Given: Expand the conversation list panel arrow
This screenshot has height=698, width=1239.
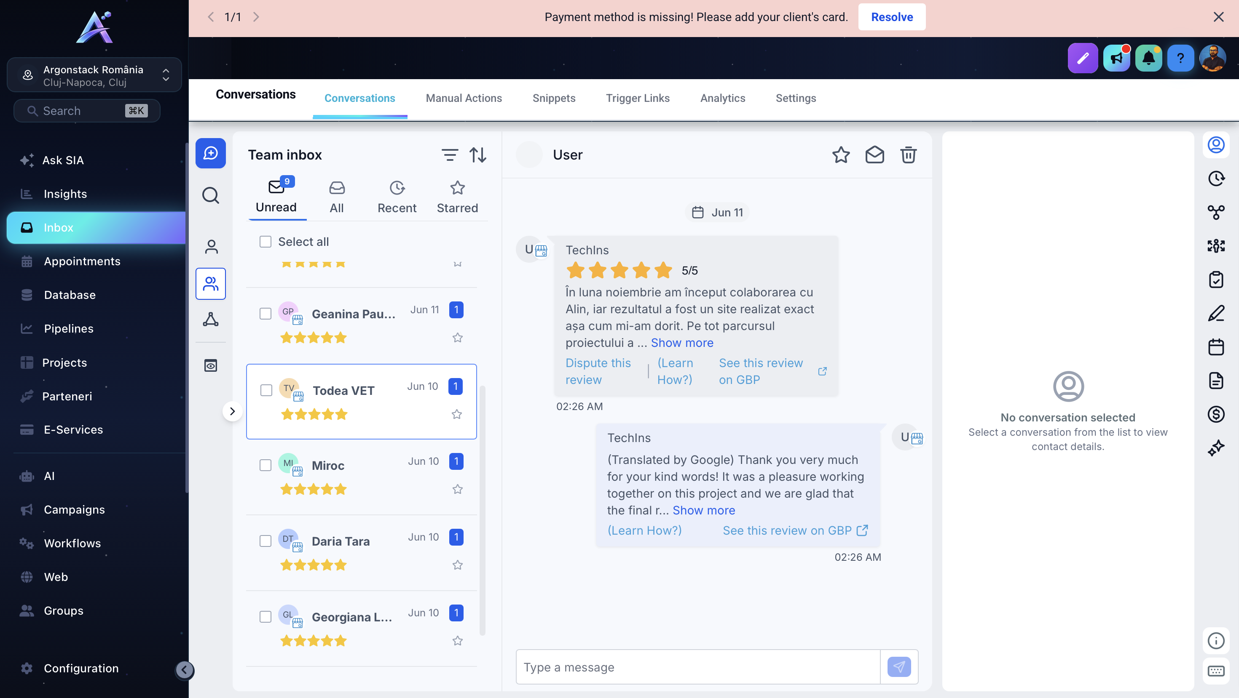Looking at the screenshot, I should tap(232, 411).
